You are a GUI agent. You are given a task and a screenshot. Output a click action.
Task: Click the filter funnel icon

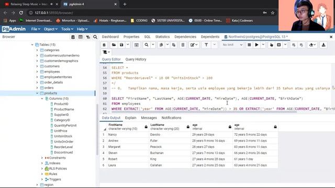206,45
